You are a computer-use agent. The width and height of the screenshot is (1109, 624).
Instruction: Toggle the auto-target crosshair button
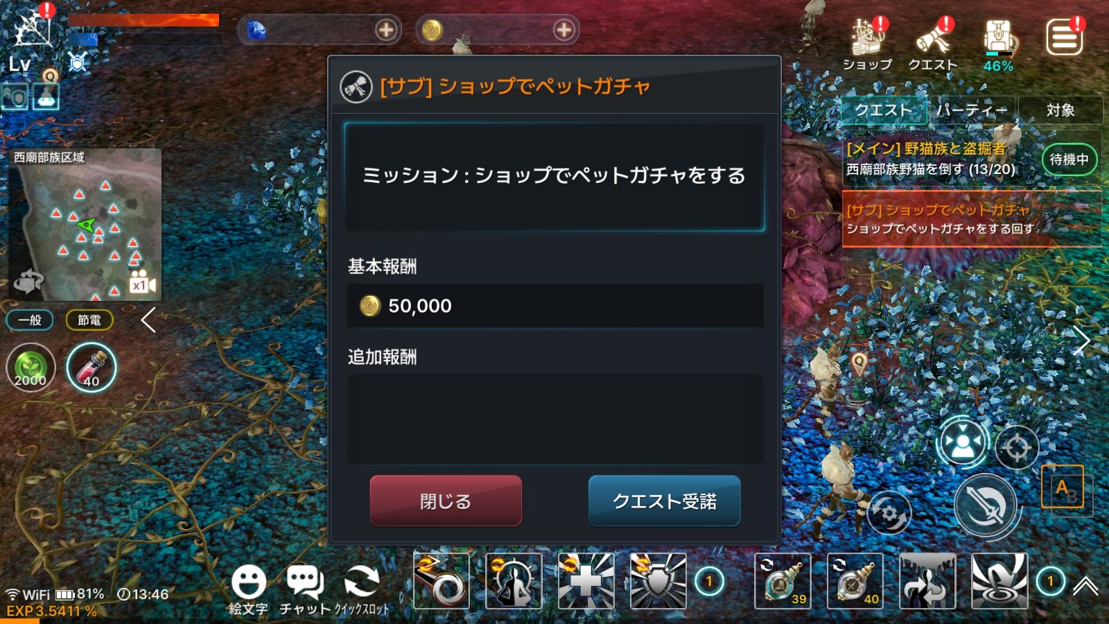1017,448
